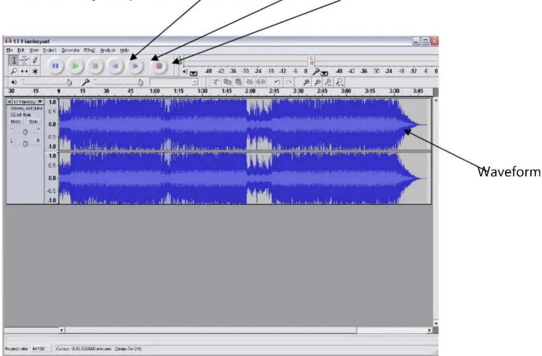Click the Trim outside selection icon

(249, 82)
